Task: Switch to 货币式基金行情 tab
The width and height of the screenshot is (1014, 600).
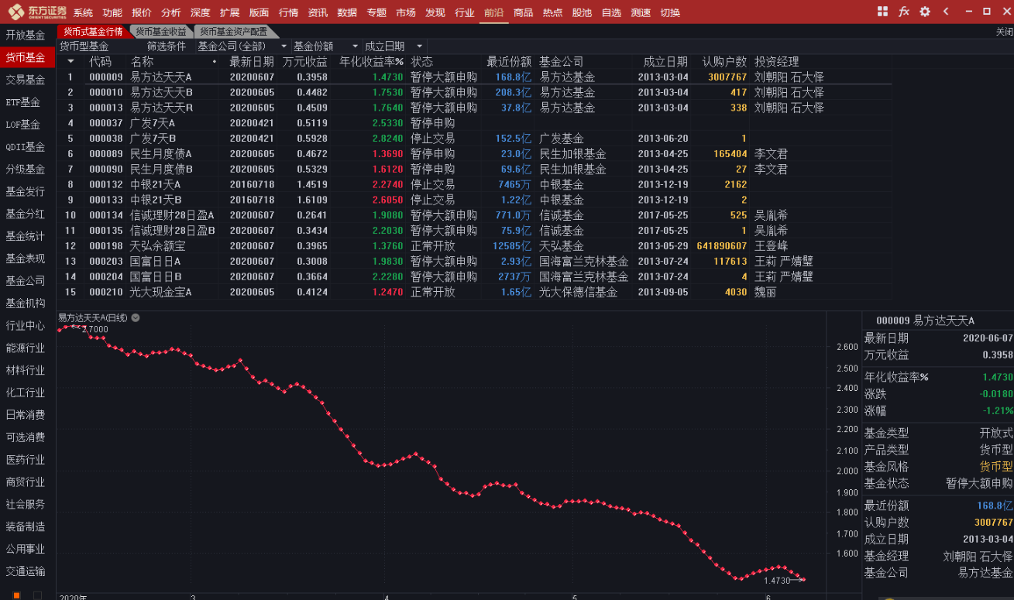Action: 93,32
